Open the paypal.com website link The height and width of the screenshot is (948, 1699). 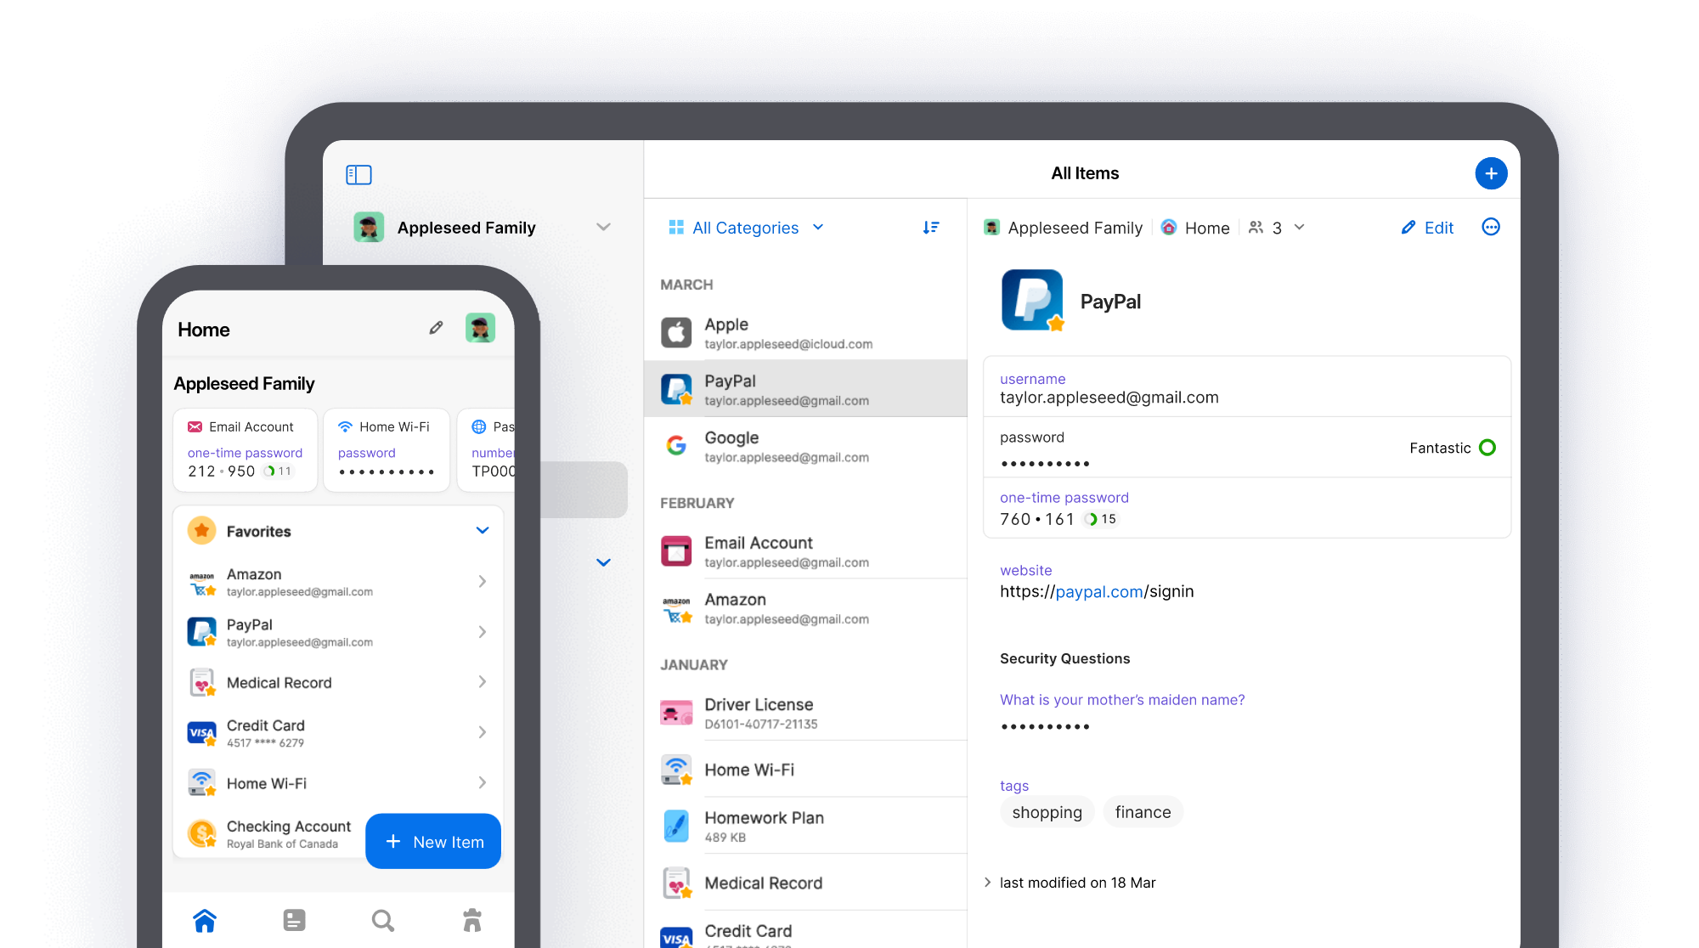pos(1098,591)
